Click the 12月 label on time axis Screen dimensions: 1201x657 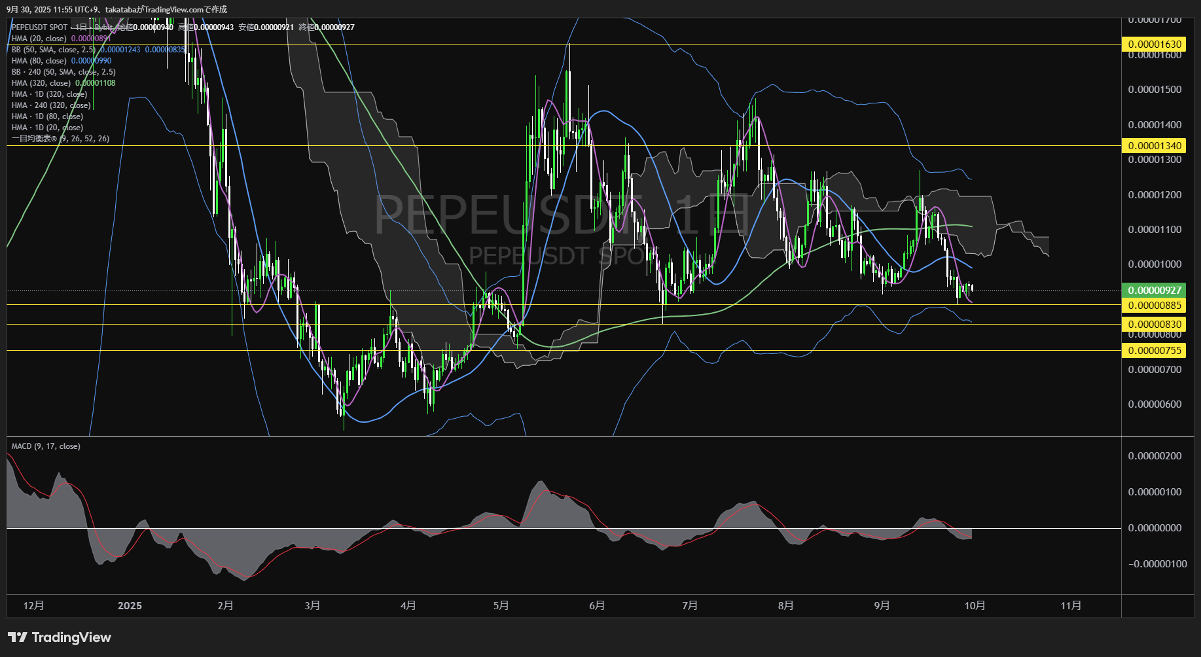click(x=33, y=606)
